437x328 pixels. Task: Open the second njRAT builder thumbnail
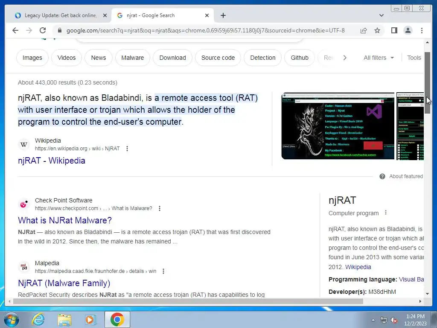tap(410, 126)
